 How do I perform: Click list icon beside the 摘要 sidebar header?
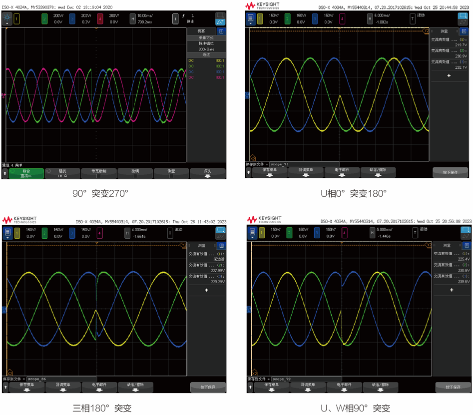point(221,31)
